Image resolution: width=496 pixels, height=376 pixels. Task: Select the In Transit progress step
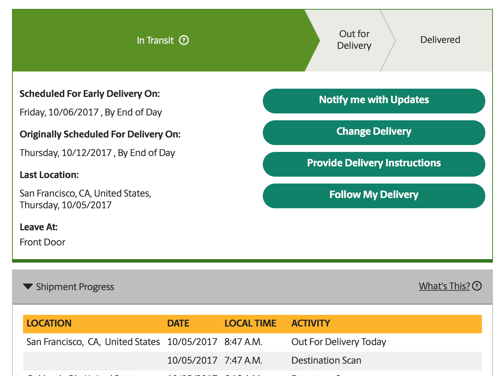point(163,40)
